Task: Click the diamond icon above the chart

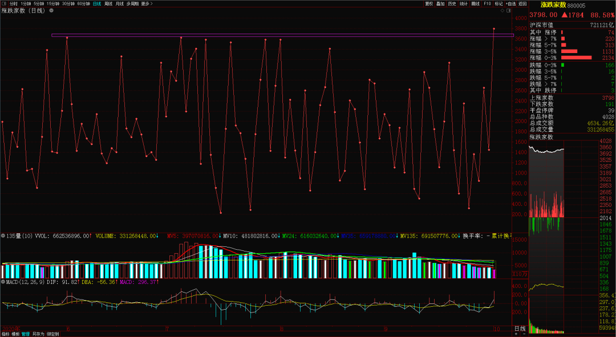Action: pos(502,11)
